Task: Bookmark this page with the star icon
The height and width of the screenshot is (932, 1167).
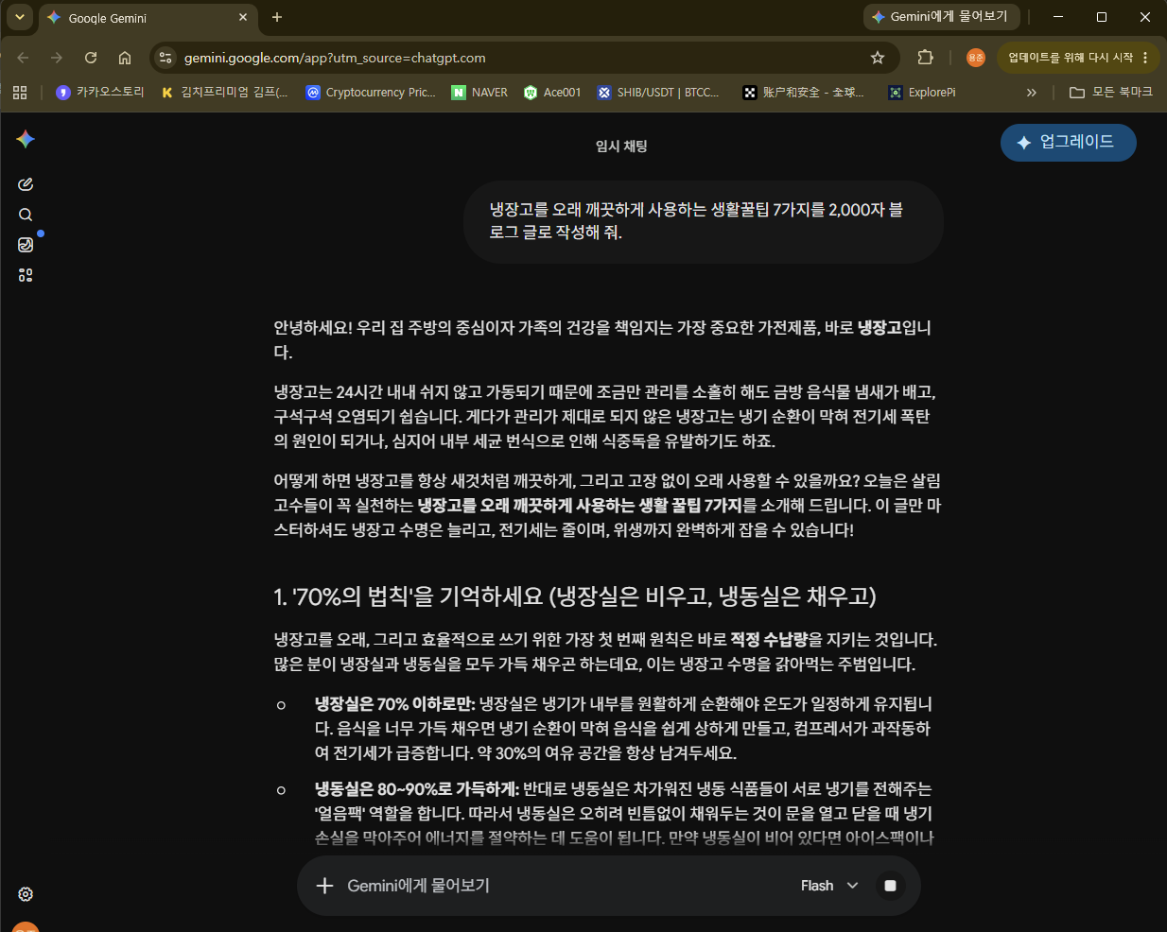Action: (878, 58)
